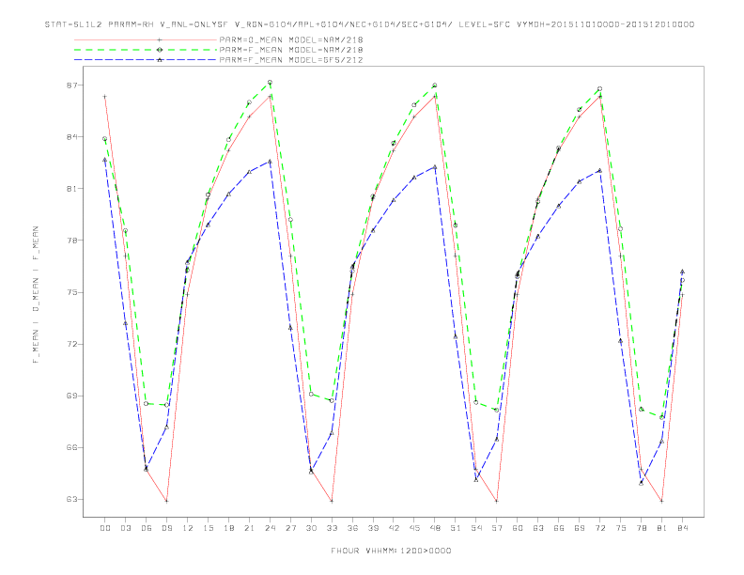Image resolution: width=744 pixels, height=575 pixels.
Task: Click x-axis forecast hour label 36
Action: (x=352, y=528)
